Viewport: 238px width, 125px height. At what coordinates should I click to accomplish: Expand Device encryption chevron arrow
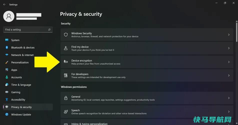click(229, 62)
